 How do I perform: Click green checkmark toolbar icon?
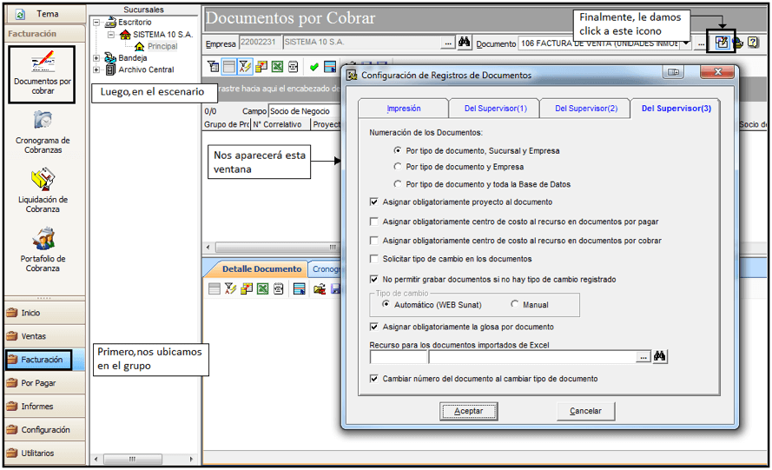tap(313, 67)
